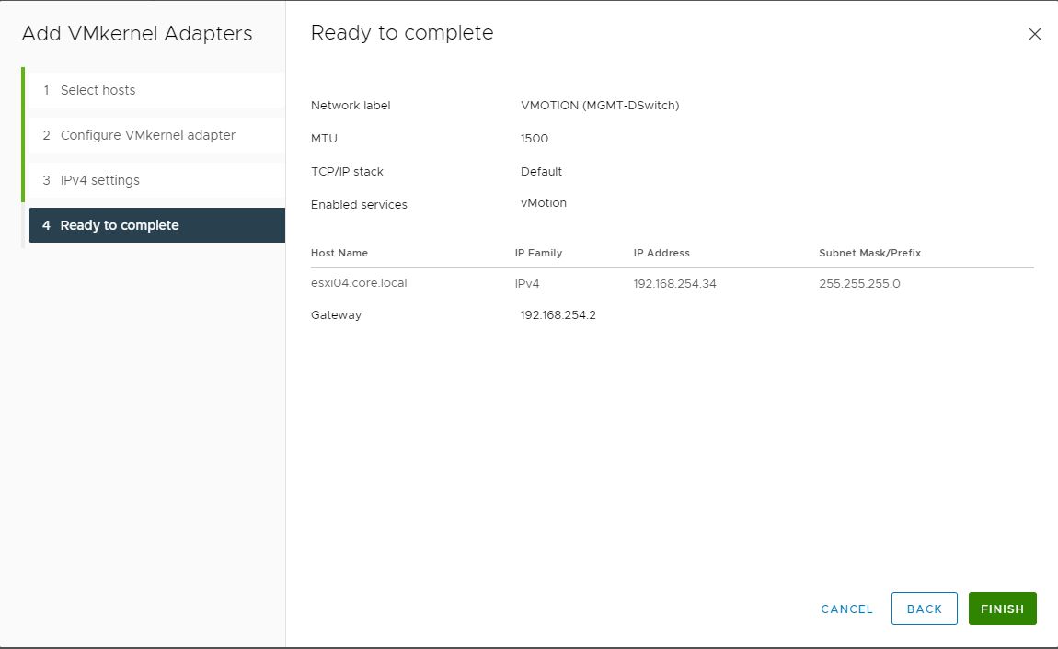
Task: Go to step 1 Select hosts
Action: click(156, 90)
